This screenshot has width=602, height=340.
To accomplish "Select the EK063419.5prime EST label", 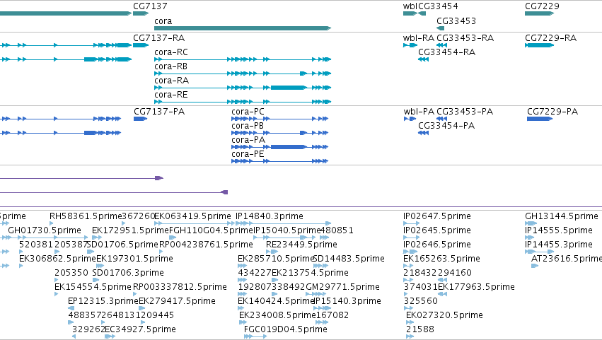I will click(x=192, y=216).
